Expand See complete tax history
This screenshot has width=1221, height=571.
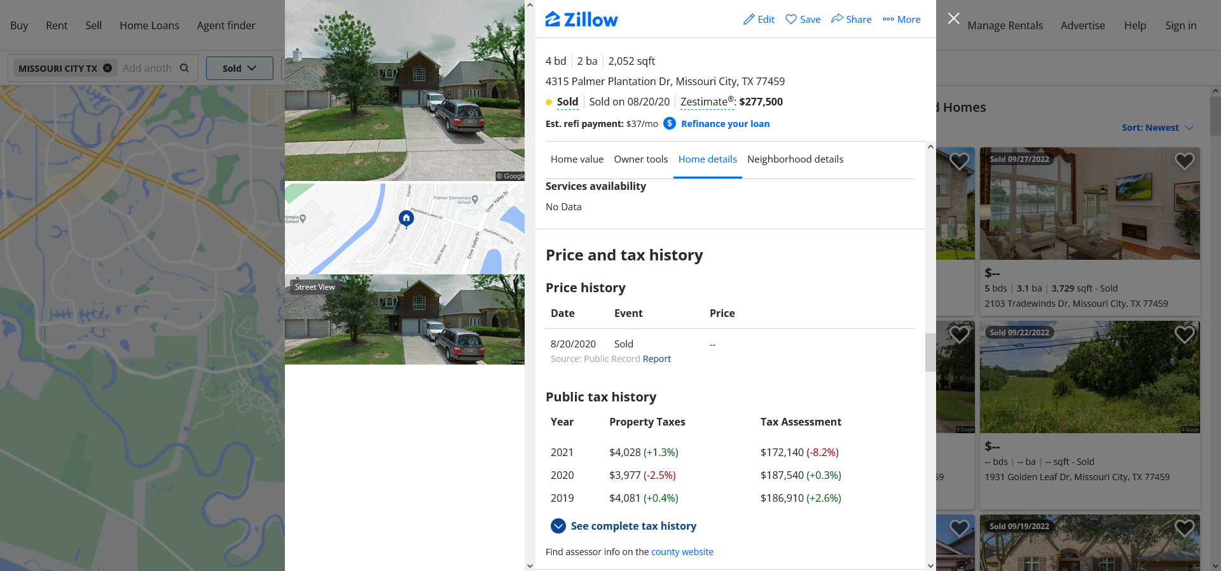tap(623, 526)
